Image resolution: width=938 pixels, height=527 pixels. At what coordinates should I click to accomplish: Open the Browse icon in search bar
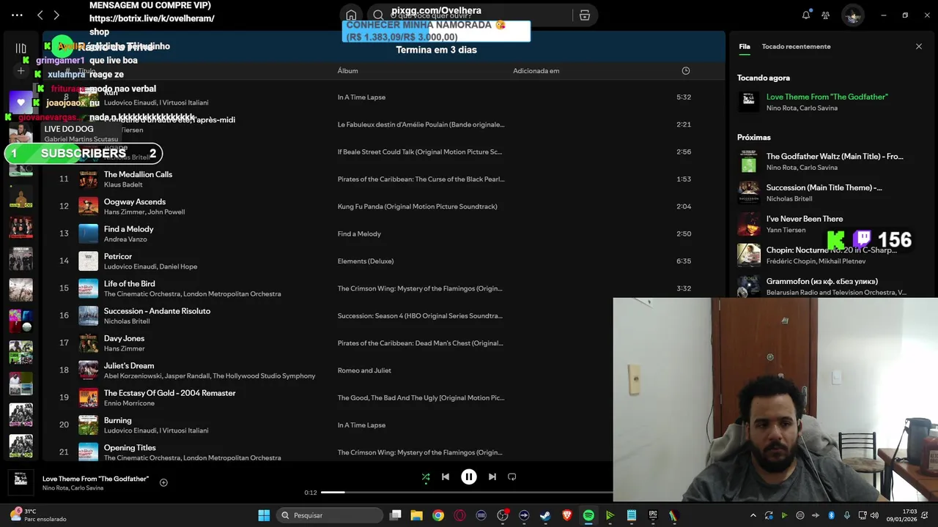(x=584, y=15)
